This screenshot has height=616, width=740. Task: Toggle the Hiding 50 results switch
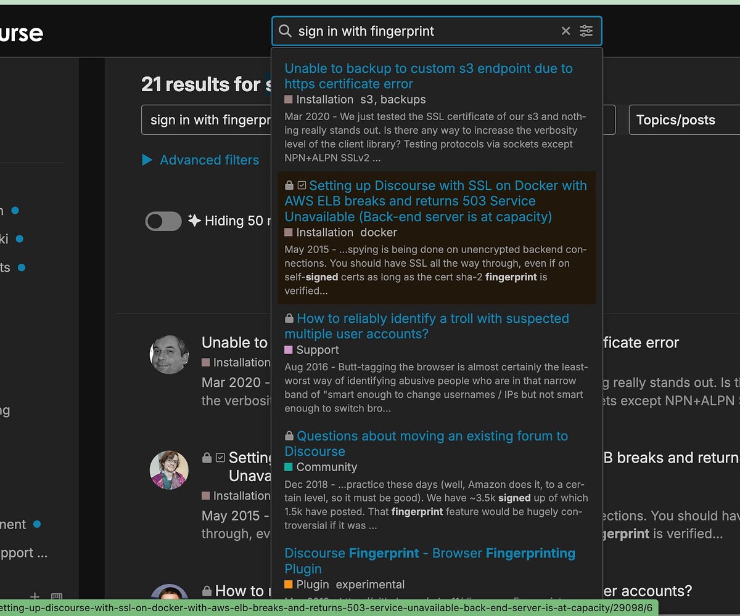(163, 221)
